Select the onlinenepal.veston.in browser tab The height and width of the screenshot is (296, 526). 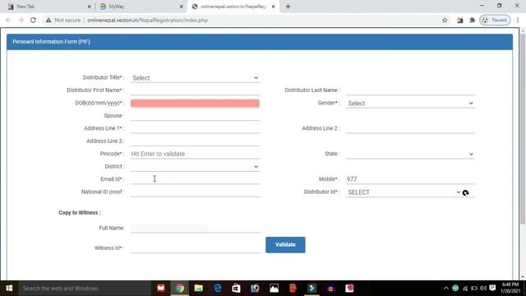[x=233, y=7]
